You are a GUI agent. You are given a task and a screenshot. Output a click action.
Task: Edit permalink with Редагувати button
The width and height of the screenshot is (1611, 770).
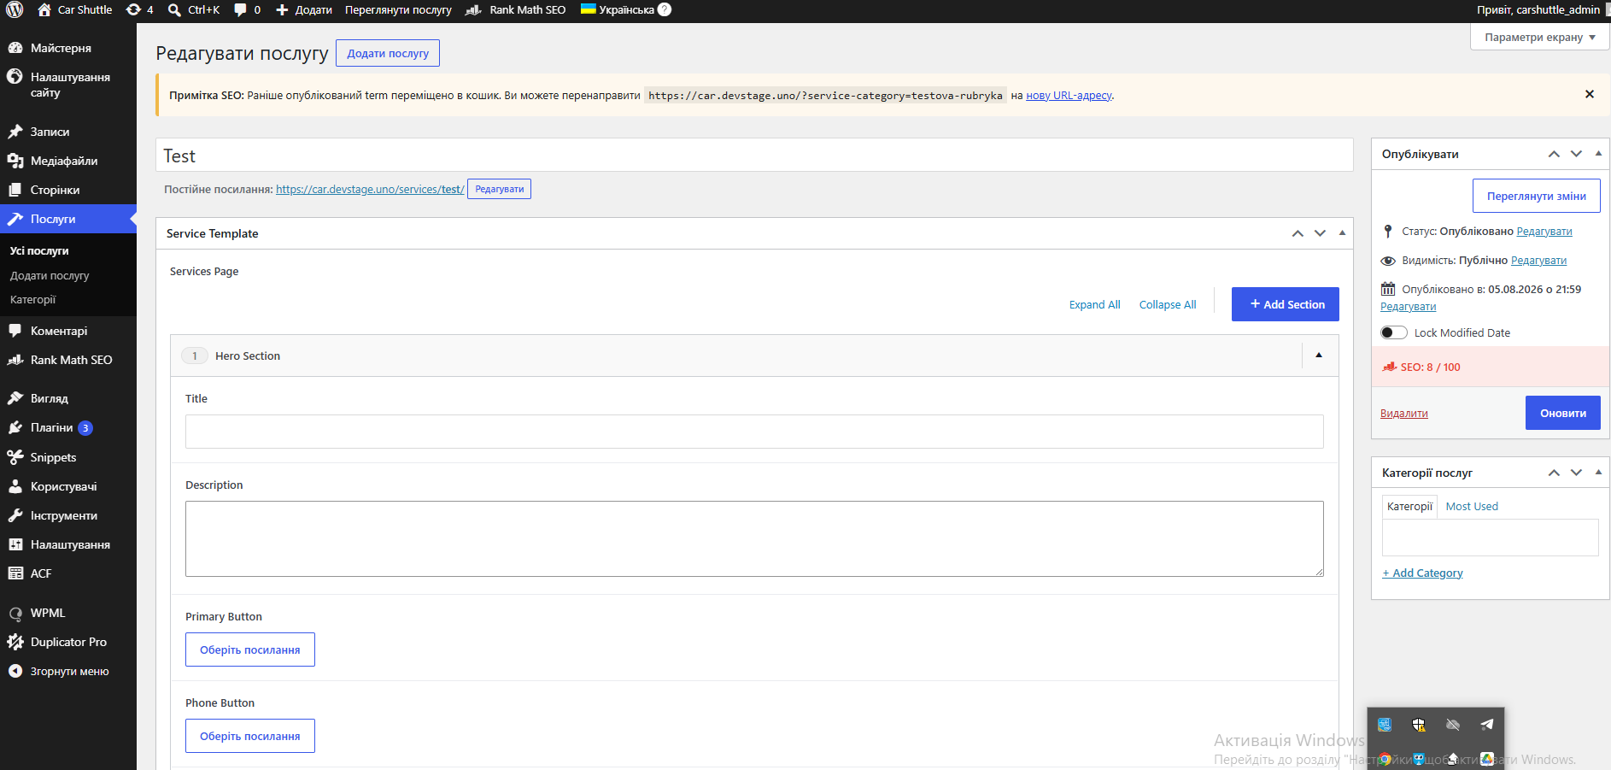coord(499,189)
